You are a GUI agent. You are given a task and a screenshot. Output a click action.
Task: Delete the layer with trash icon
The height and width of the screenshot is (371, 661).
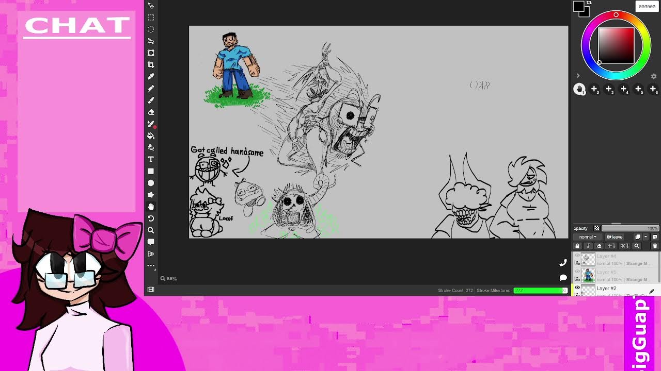[x=655, y=246]
